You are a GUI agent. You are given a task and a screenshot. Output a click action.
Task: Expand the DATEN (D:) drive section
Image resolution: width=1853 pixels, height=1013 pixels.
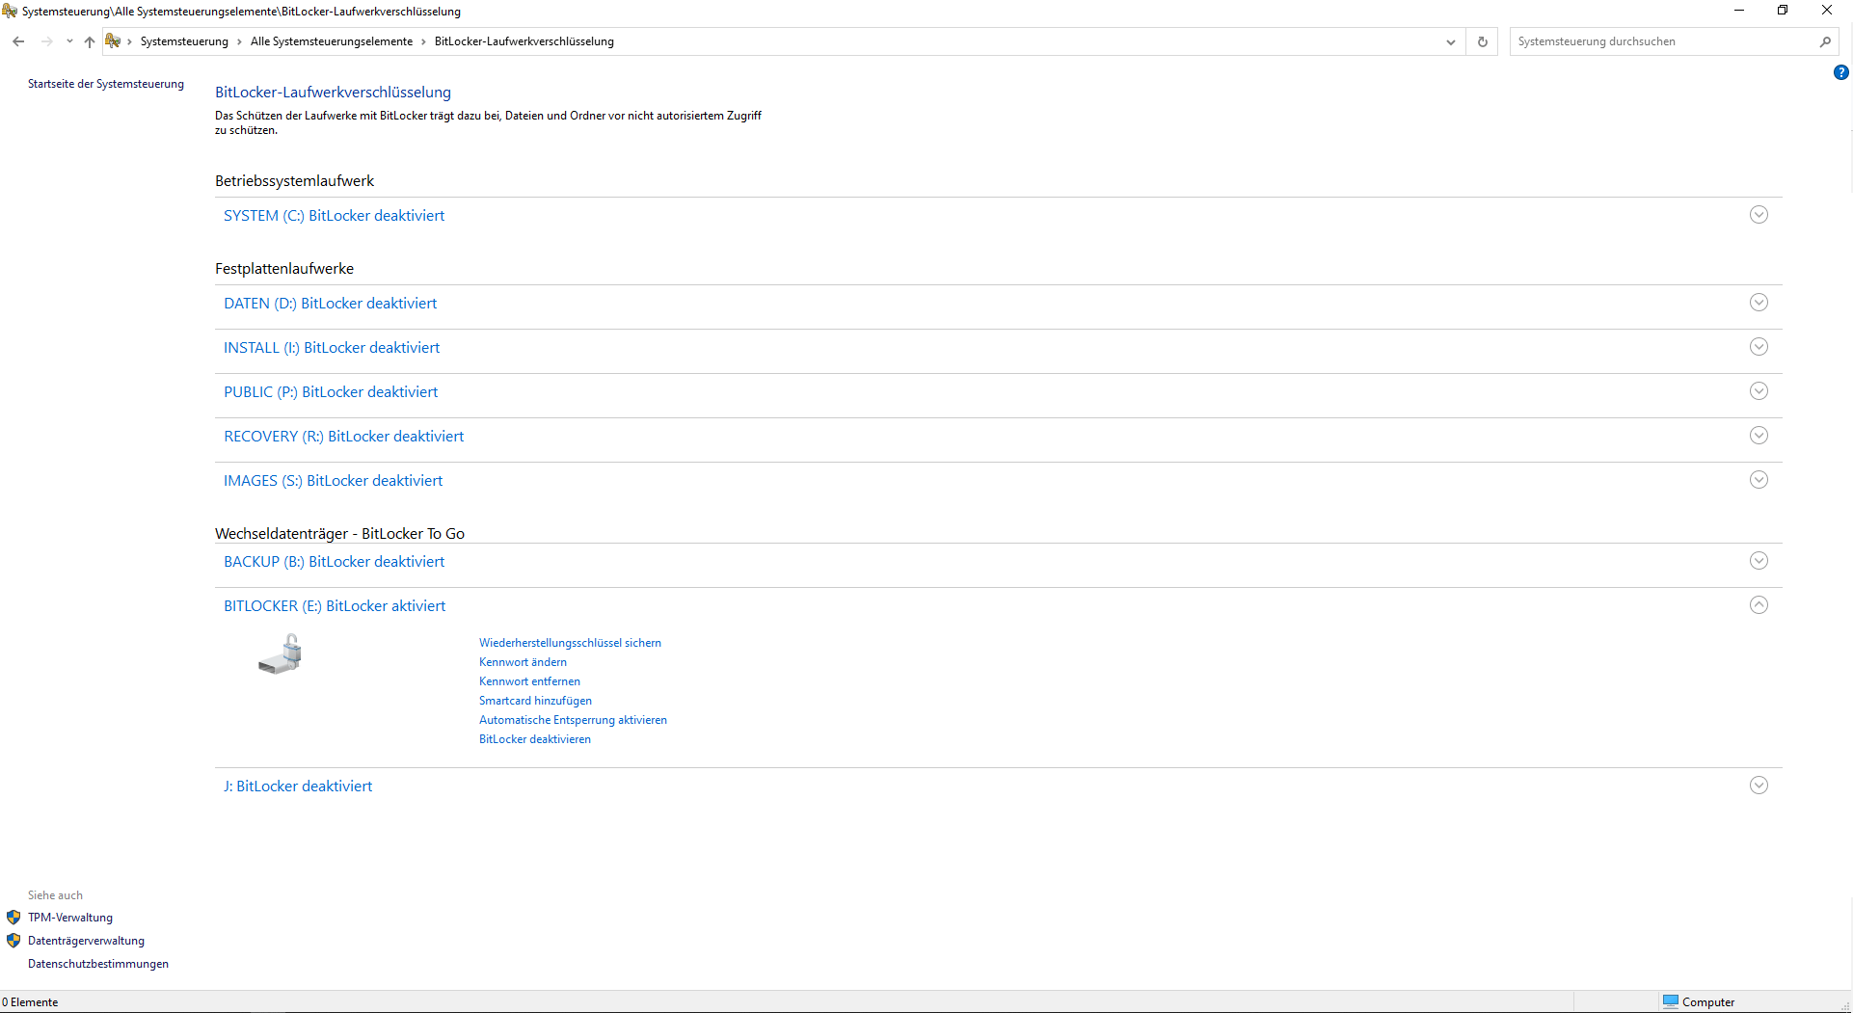click(1759, 303)
